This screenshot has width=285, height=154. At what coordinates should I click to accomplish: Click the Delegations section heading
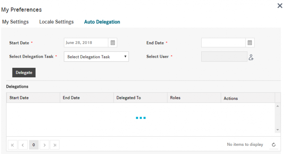pyautogui.click(x=17, y=87)
